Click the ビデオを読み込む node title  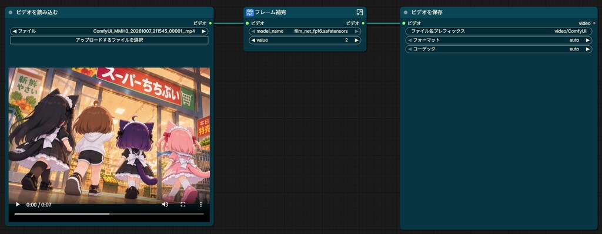coord(37,12)
